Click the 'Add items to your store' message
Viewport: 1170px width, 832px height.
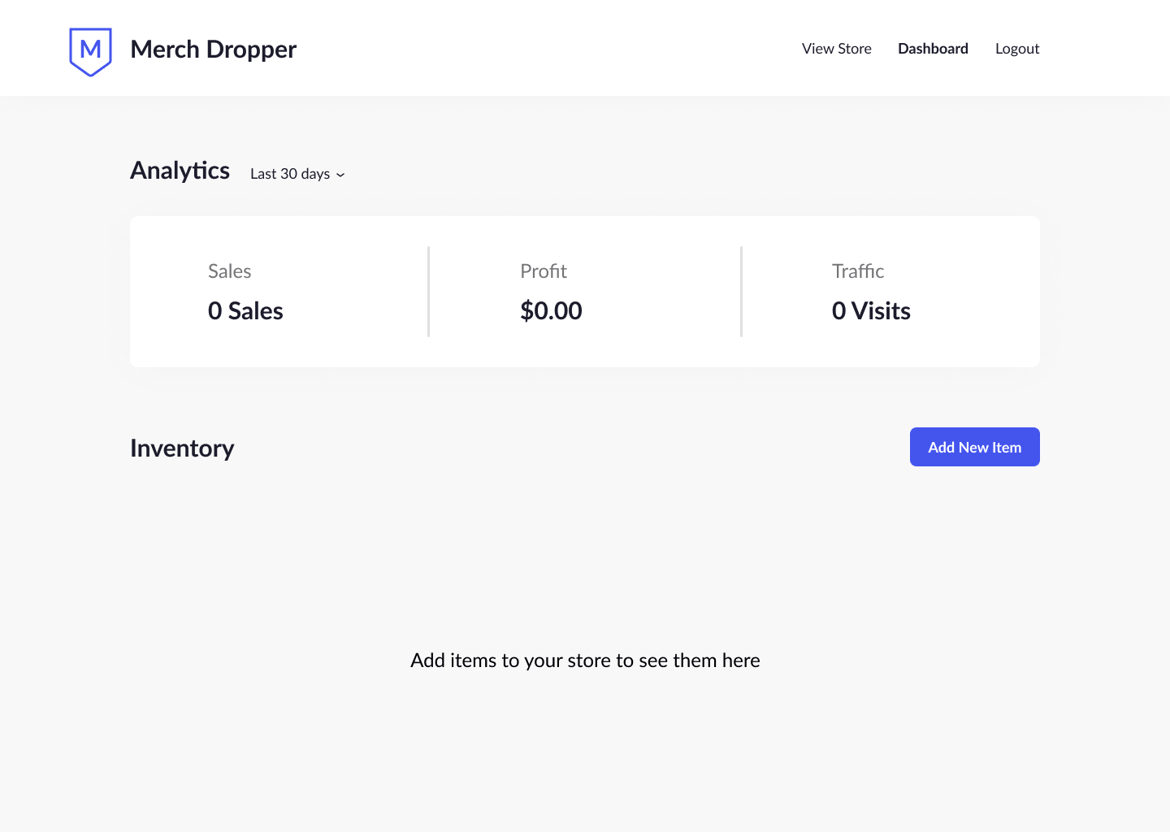[x=585, y=661]
